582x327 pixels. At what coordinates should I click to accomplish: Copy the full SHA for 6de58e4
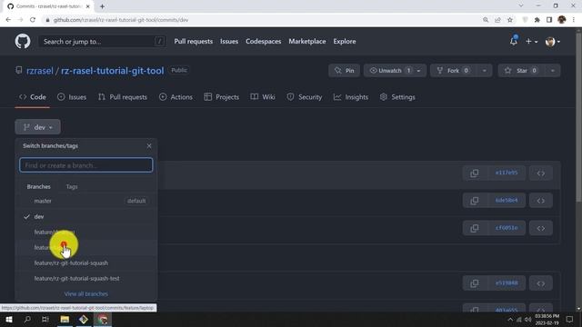tap(474, 201)
